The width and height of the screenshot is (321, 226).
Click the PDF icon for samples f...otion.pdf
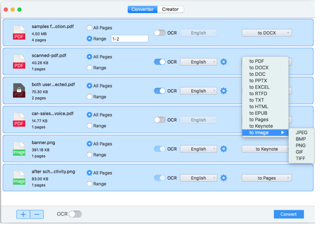tap(19, 33)
